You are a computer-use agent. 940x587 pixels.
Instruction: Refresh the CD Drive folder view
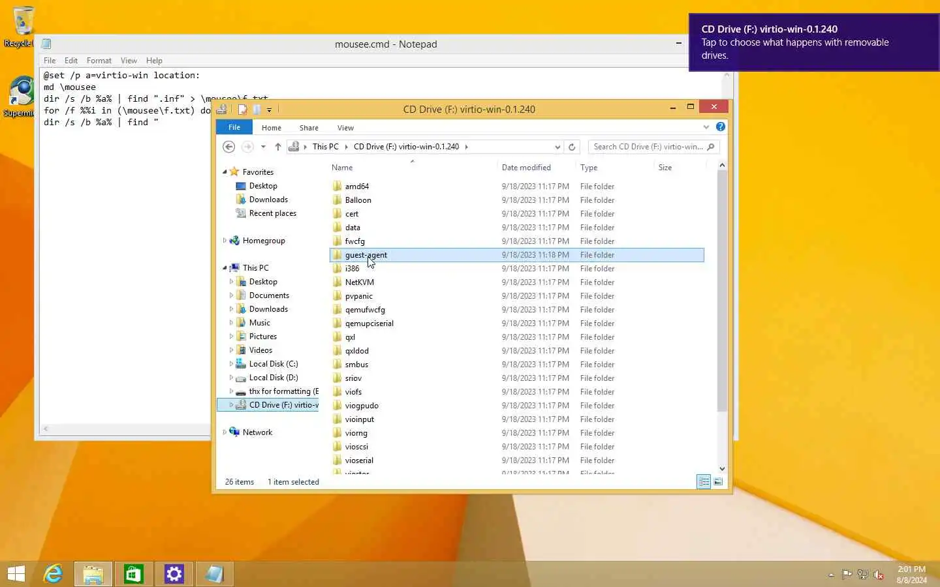[x=572, y=147]
